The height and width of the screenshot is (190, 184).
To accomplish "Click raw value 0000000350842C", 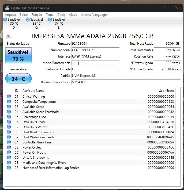I will pyautogui.click(x=161, y=127).
